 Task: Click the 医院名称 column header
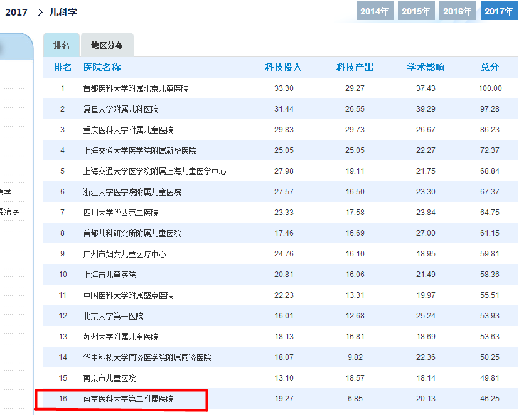point(102,67)
